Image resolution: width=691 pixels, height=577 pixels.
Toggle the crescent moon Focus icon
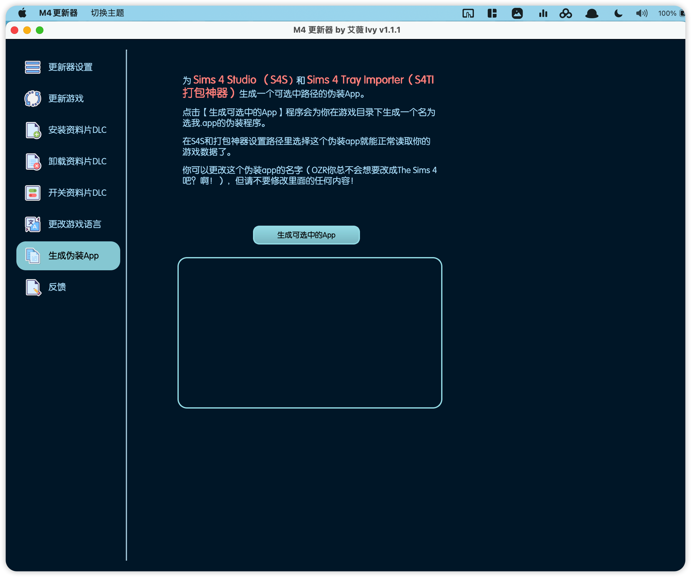click(618, 13)
